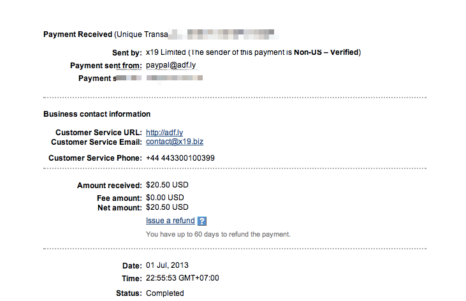Click the time 22:55:53 GMT+07:00
Viewport: 466px width, 301px height.
click(182, 278)
